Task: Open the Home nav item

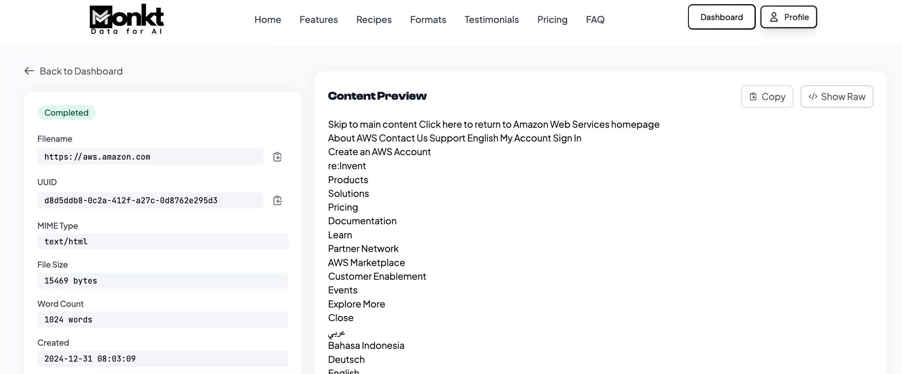Action: tap(268, 20)
